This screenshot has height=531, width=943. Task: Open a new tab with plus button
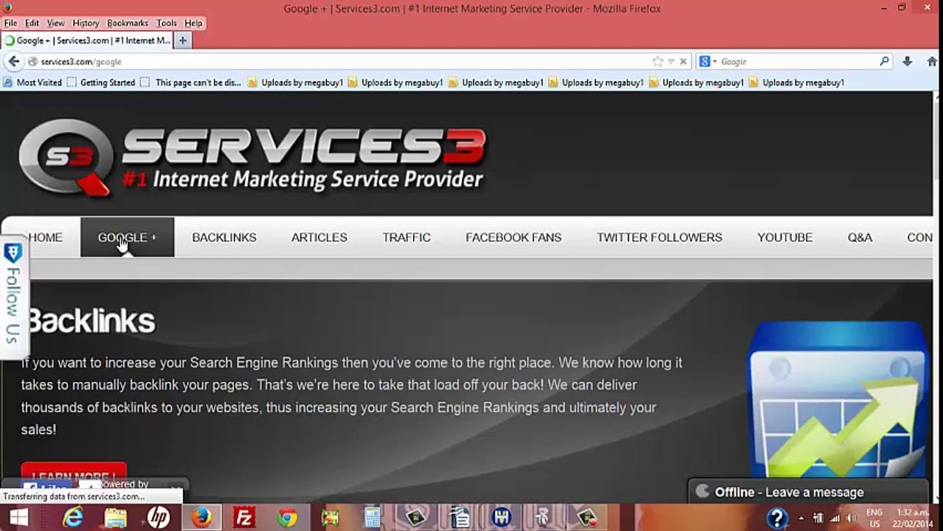coord(182,41)
